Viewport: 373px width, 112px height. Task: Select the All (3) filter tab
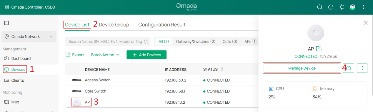164,42
